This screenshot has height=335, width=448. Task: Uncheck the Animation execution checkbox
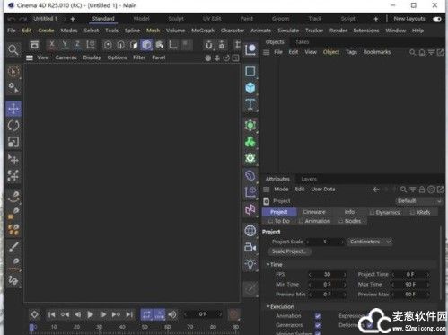[318, 316]
